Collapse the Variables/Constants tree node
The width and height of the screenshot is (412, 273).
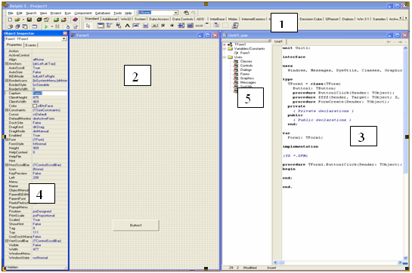tap(225, 49)
